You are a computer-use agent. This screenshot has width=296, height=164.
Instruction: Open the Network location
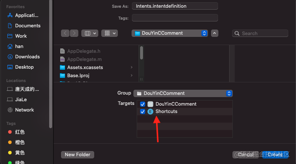(x=20, y=110)
